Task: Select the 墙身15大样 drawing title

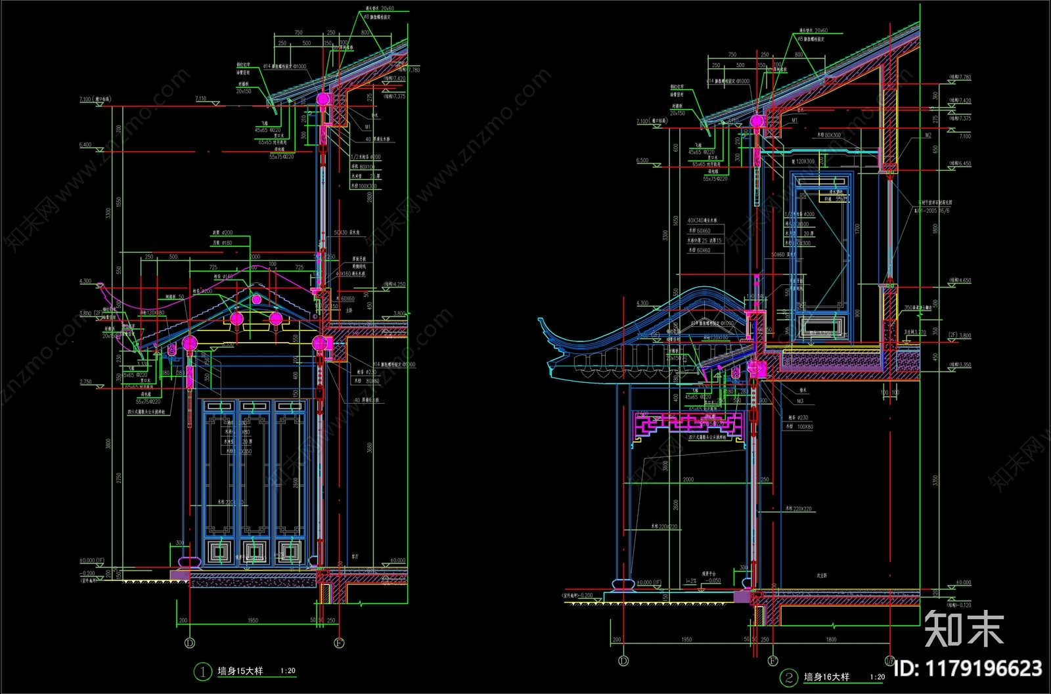Action: (240, 671)
